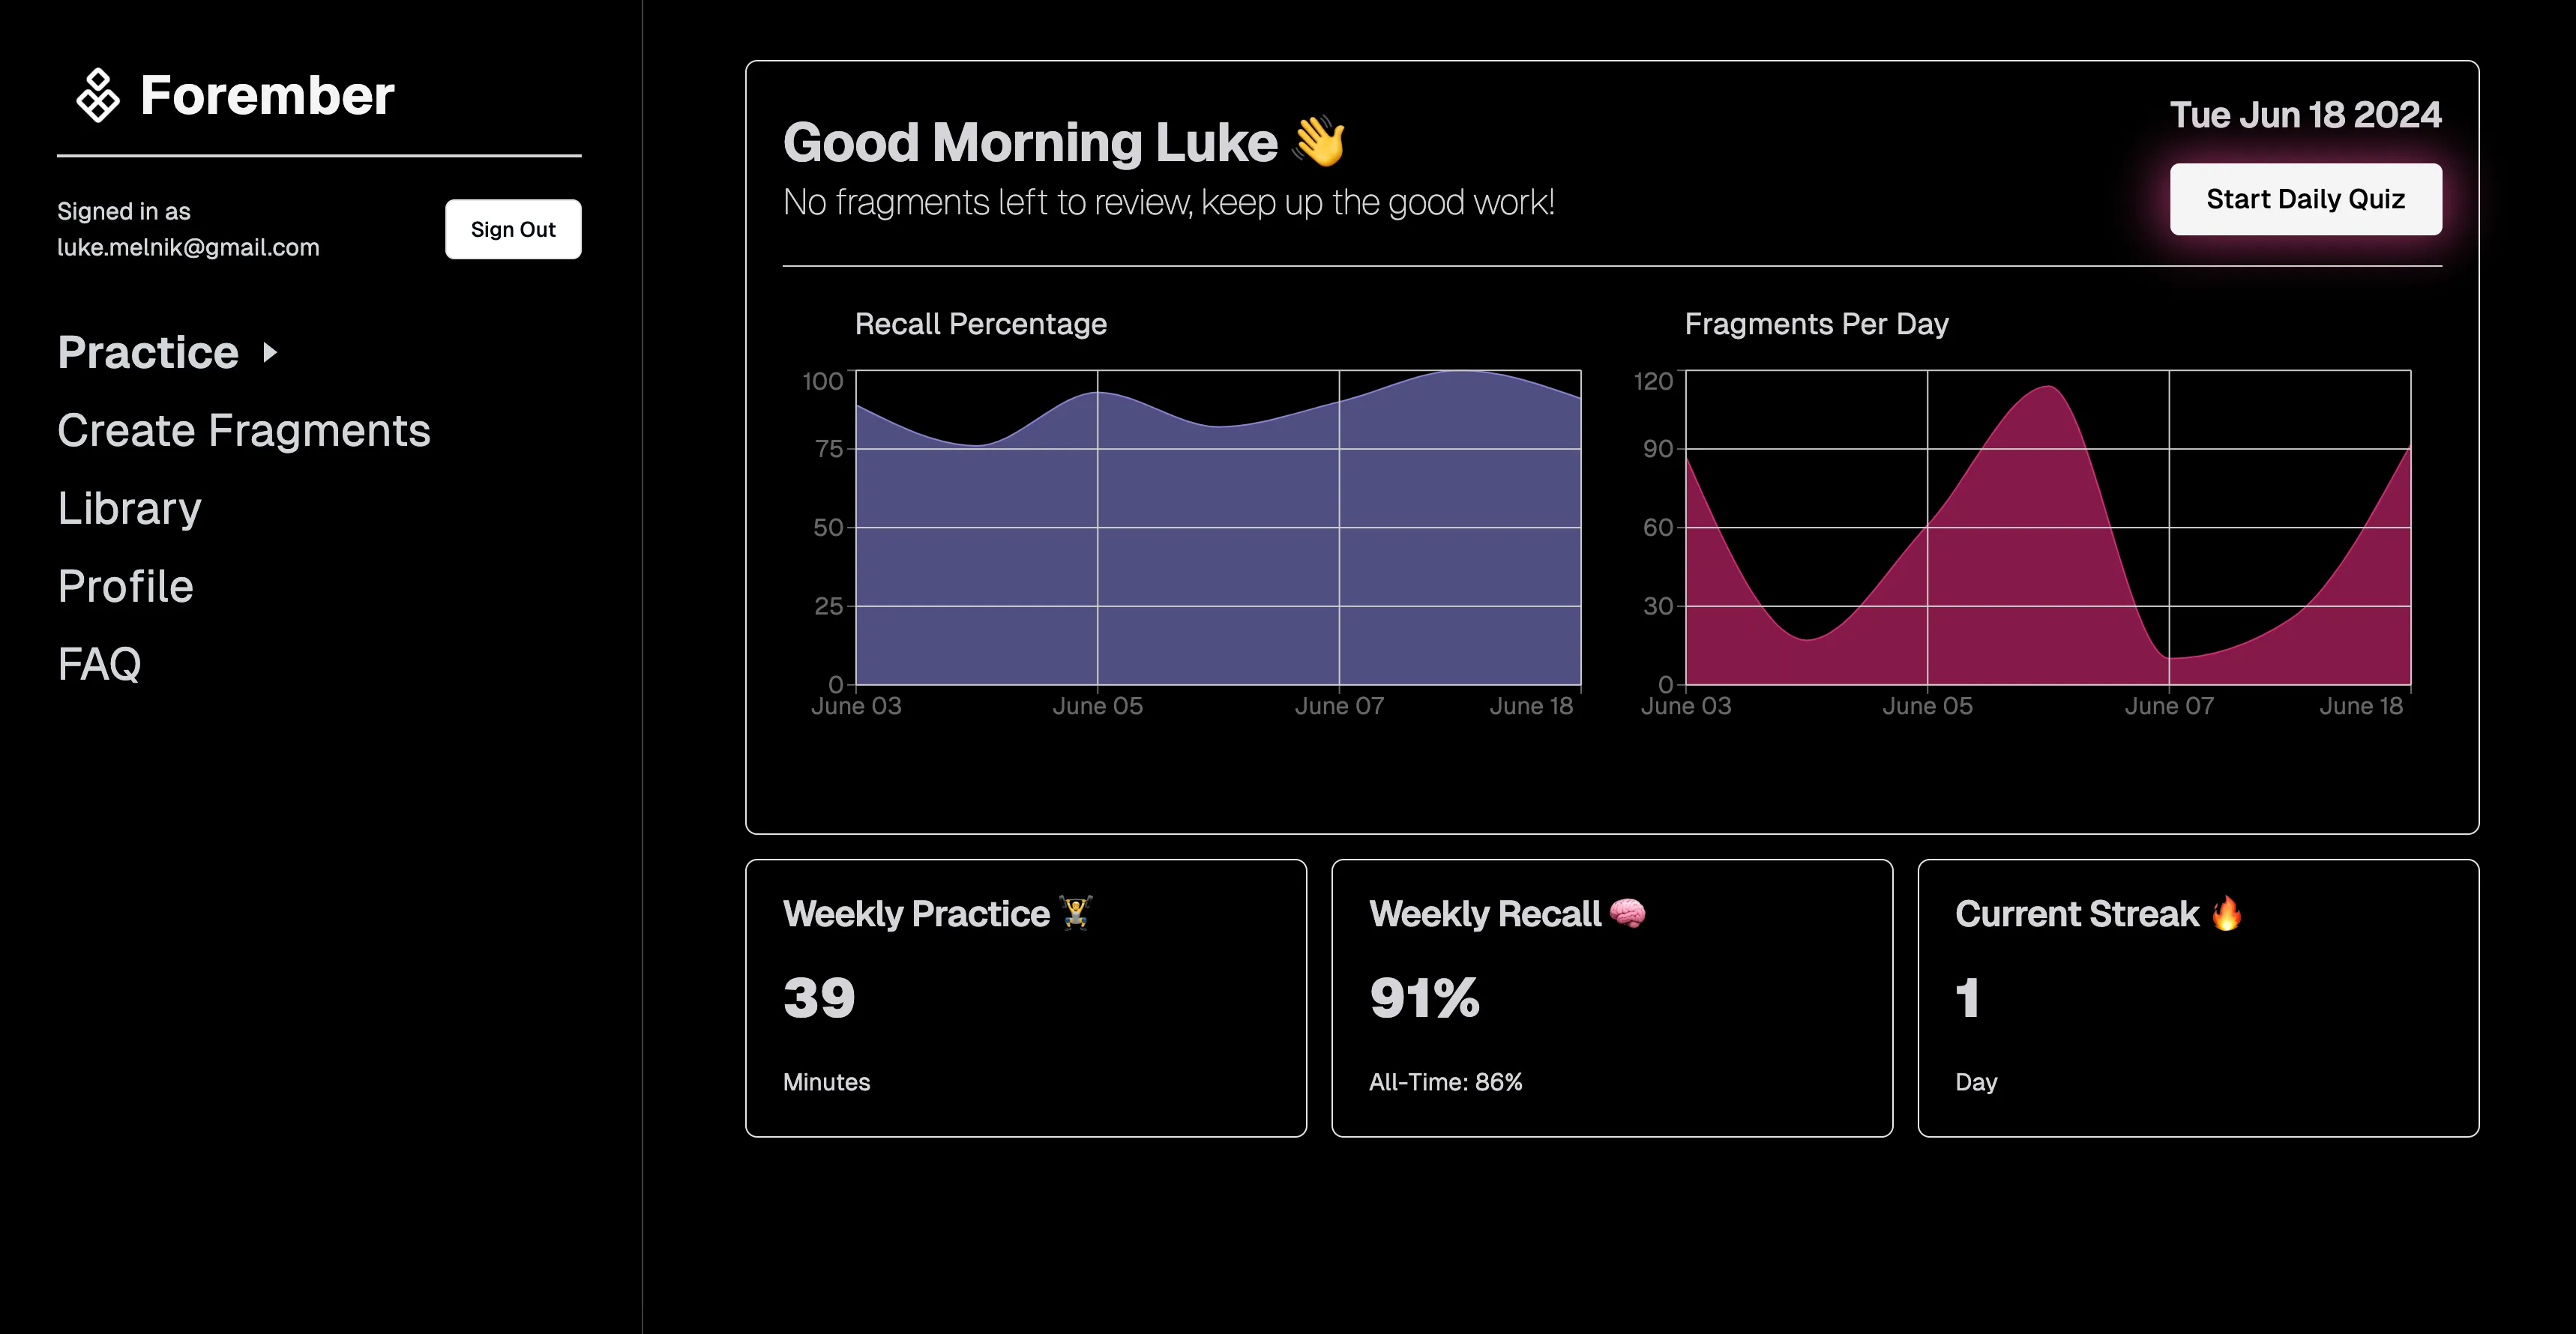Viewport: 2576px width, 1334px height.
Task: Click the Weekly Practice minutes value
Action: (819, 996)
